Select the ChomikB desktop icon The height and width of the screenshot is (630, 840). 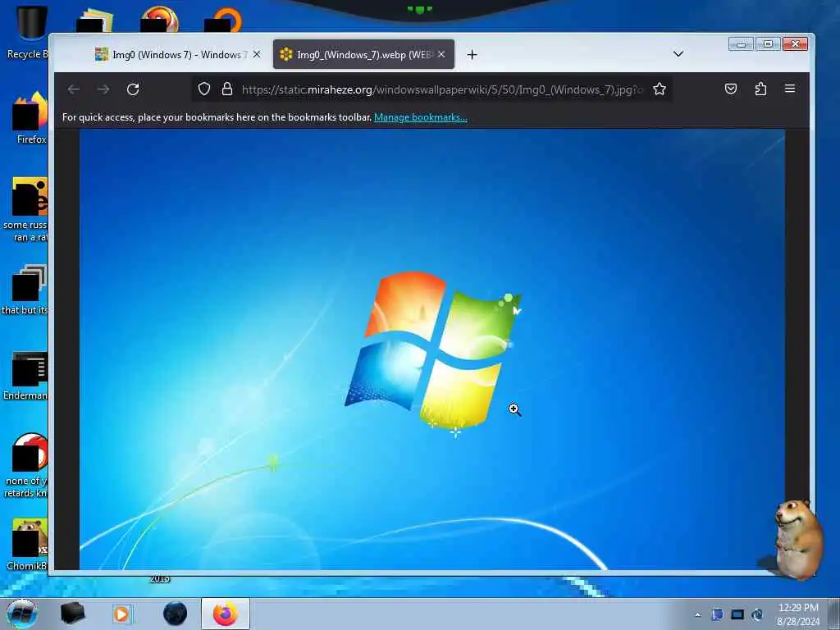point(27,545)
